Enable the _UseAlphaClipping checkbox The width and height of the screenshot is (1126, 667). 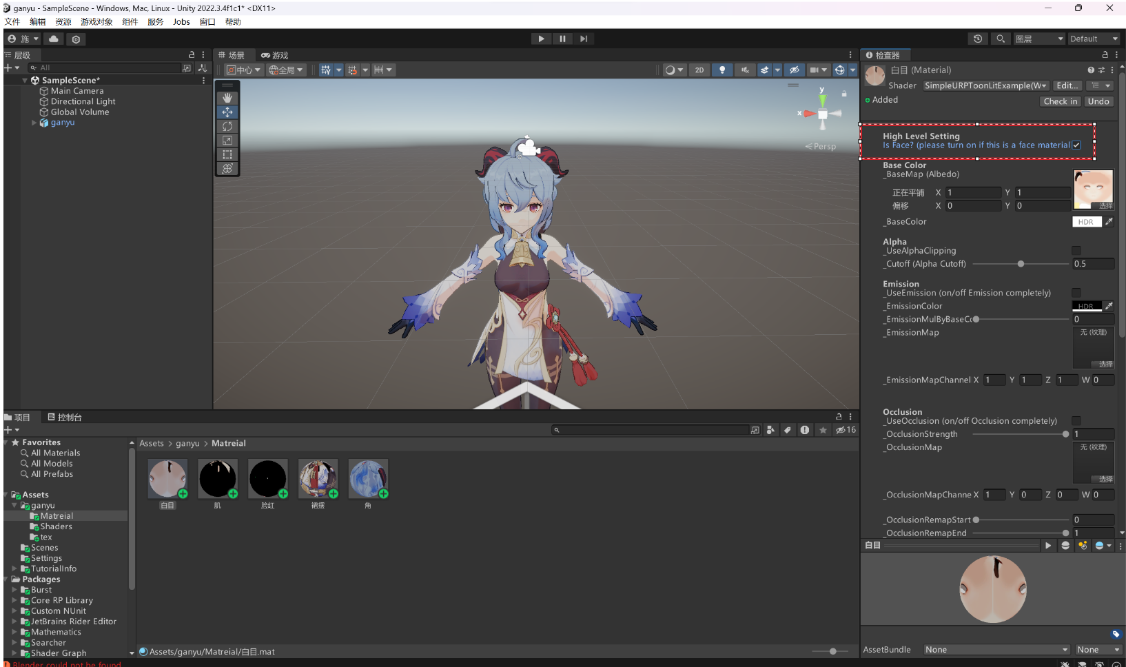pyautogui.click(x=1076, y=251)
